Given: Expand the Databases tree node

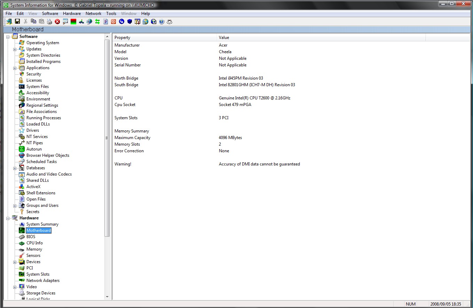Looking at the screenshot, I should [15, 168].
